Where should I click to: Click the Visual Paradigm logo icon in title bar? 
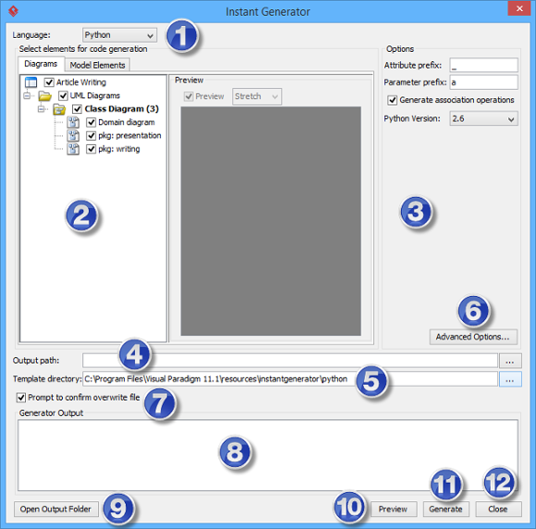pos(13,11)
